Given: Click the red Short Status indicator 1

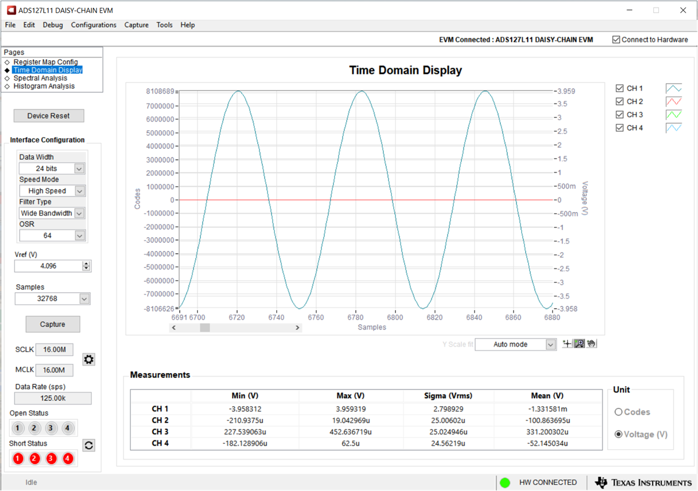Looking at the screenshot, I should (17, 458).
